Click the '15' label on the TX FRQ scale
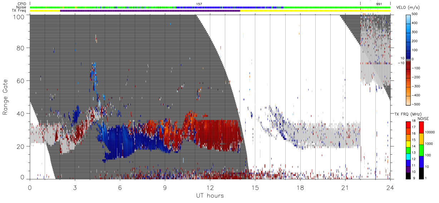439x203 pixels. pyautogui.click(x=414, y=140)
